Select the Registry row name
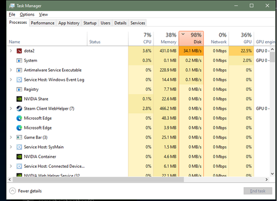The width and height of the screenshot is (277, 201). [31, 89]
